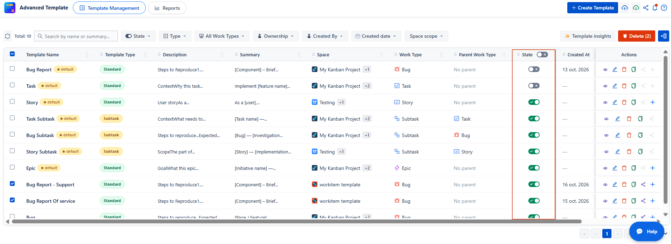This screenshot has height=244, width=671.
Task: Click the Delete (2) button
Action: [x=637, y=36]
